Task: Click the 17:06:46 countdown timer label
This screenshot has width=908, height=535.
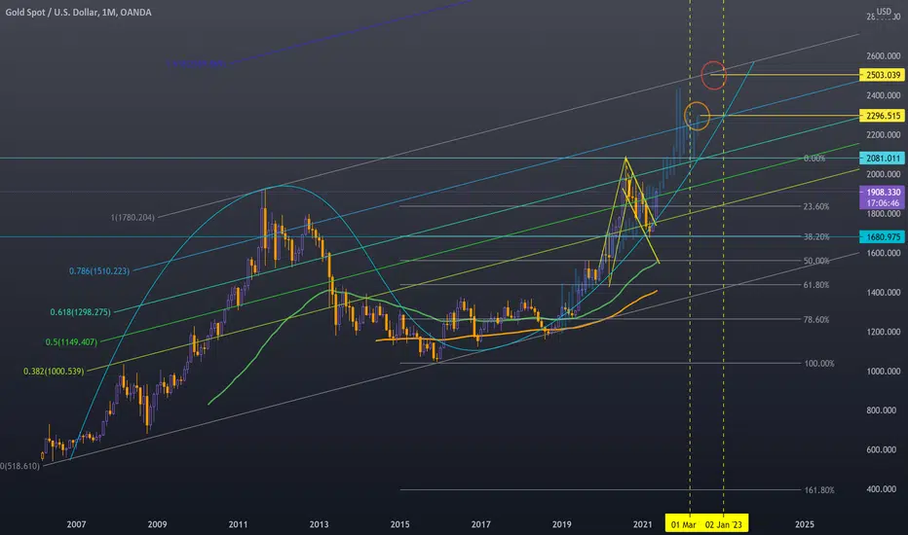Action: pos(882,203)
